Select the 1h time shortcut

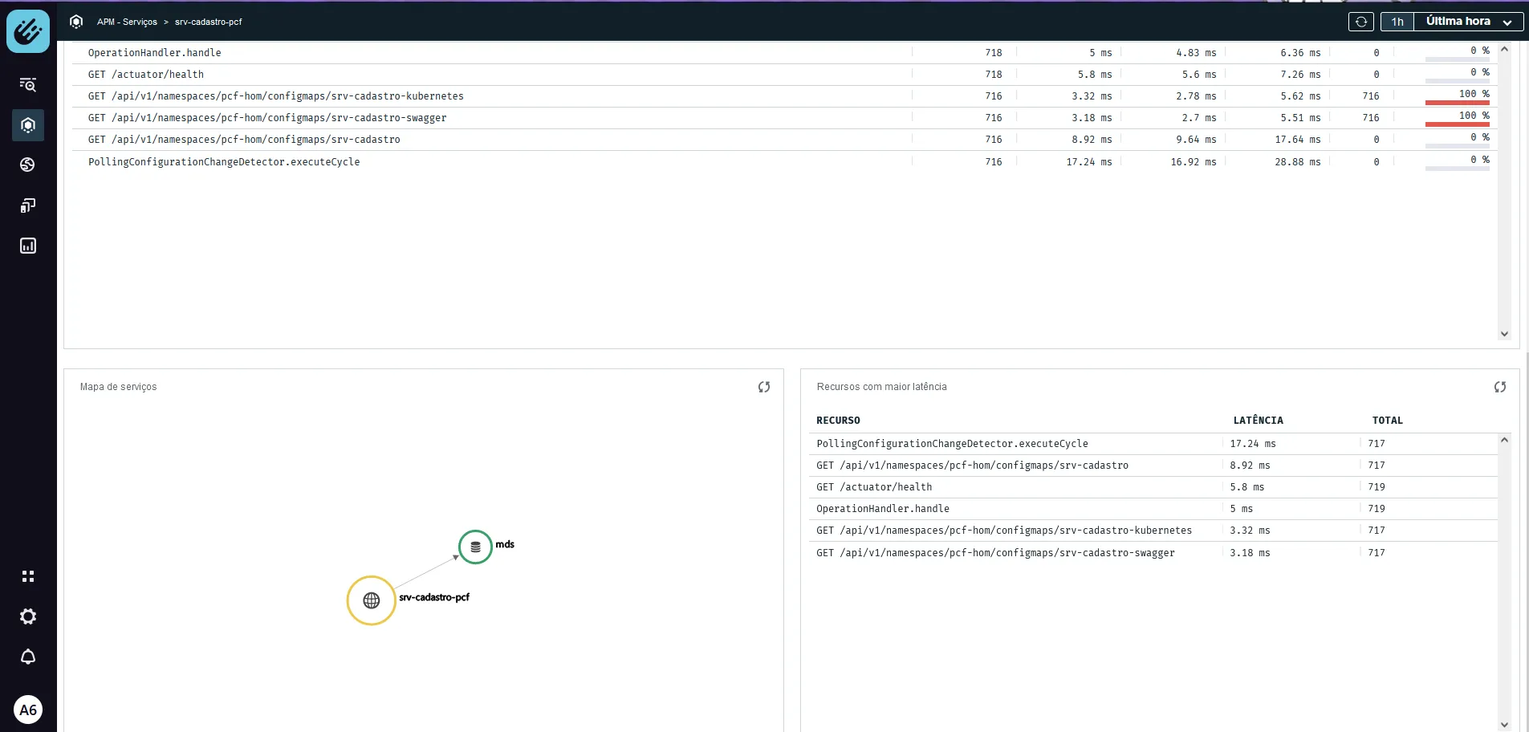[1397, 22]
